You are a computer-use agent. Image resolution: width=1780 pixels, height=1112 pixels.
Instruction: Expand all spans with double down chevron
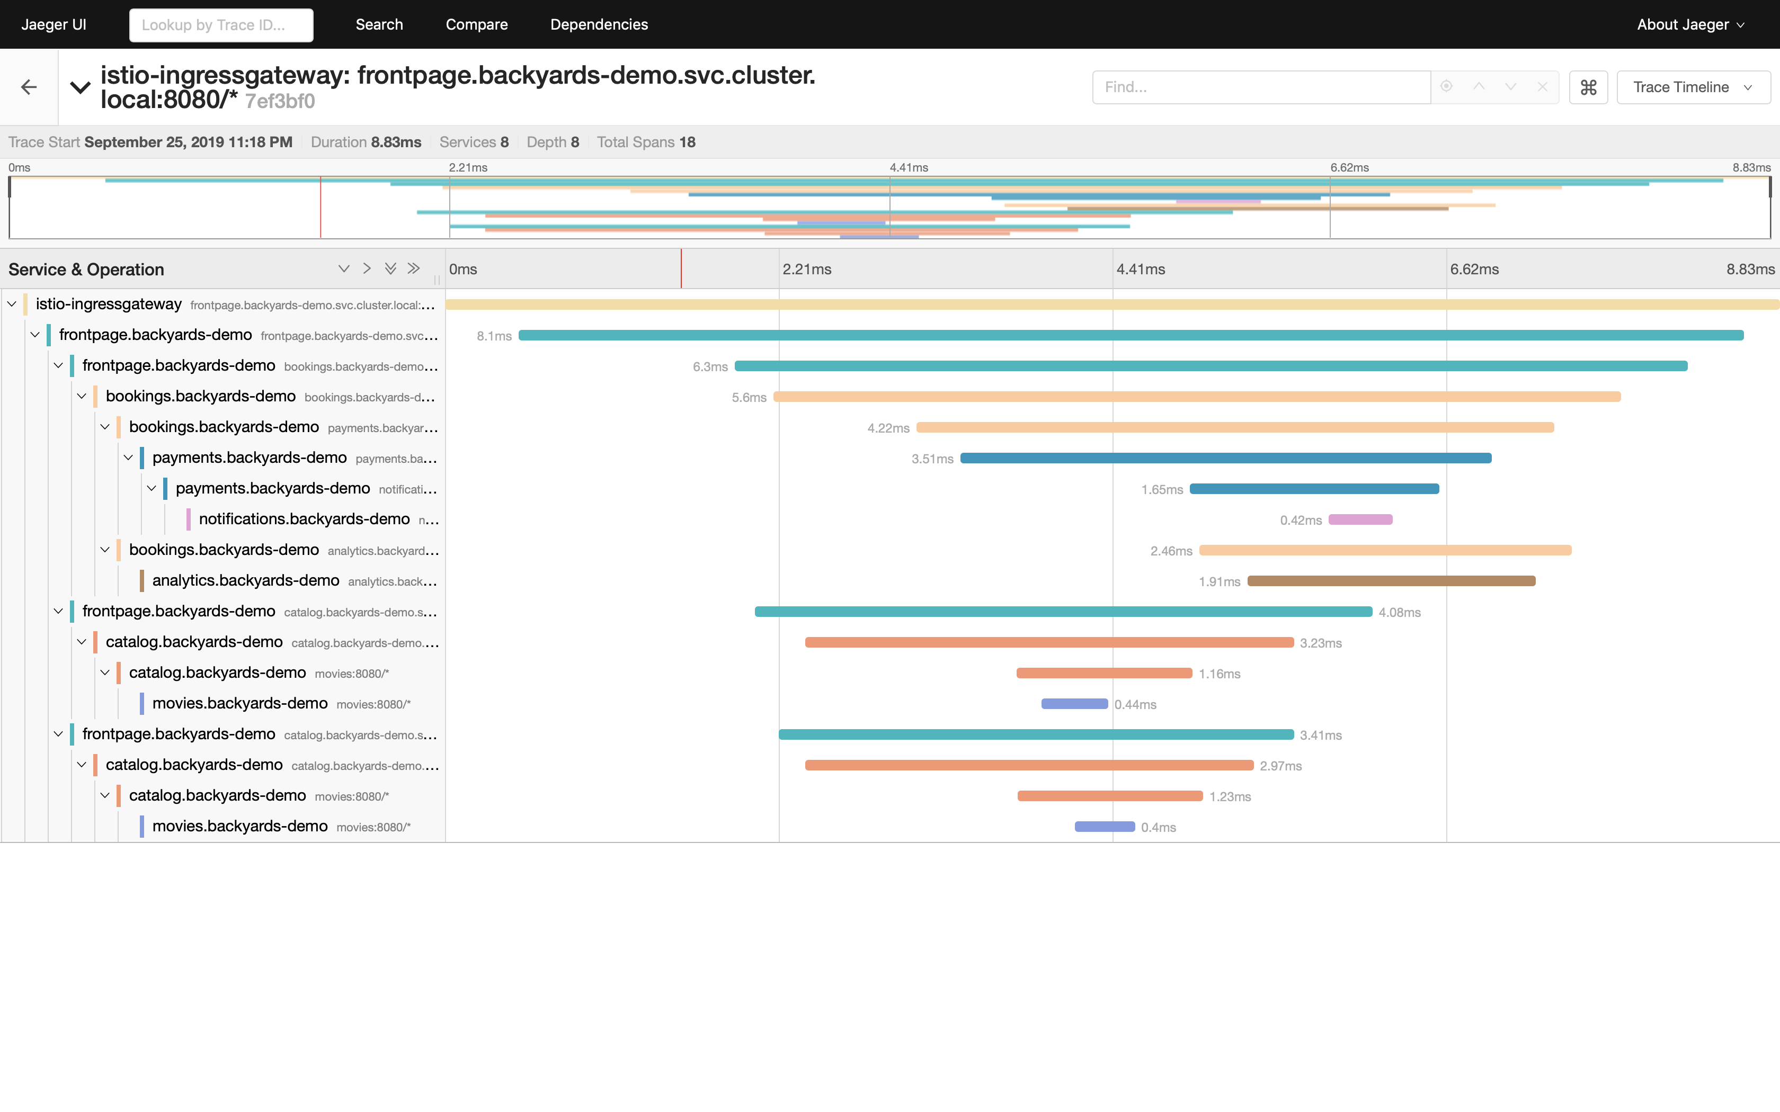click(x=390, y=268)
